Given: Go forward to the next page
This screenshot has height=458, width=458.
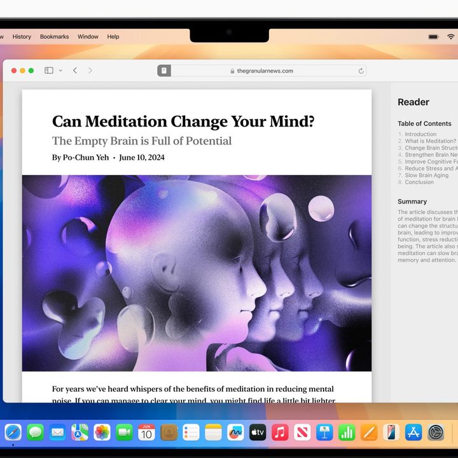Looking at the screenshot, I should tap(90, 71).
